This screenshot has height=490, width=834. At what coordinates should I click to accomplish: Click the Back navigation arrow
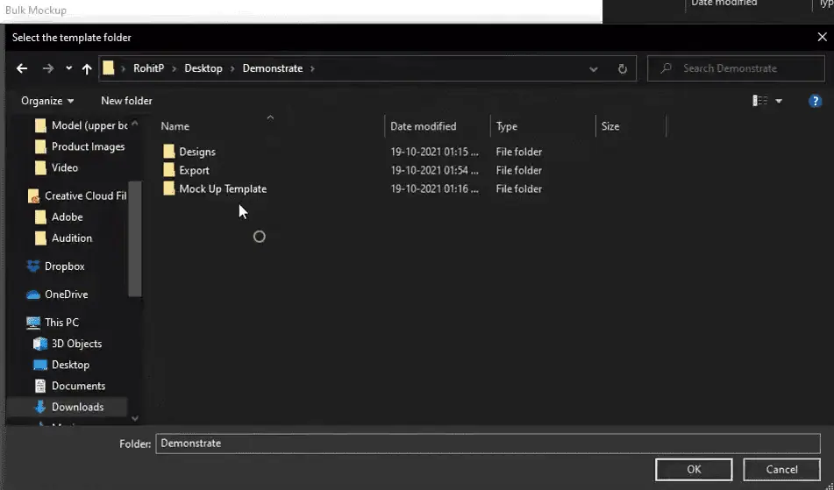pos(22,68)
